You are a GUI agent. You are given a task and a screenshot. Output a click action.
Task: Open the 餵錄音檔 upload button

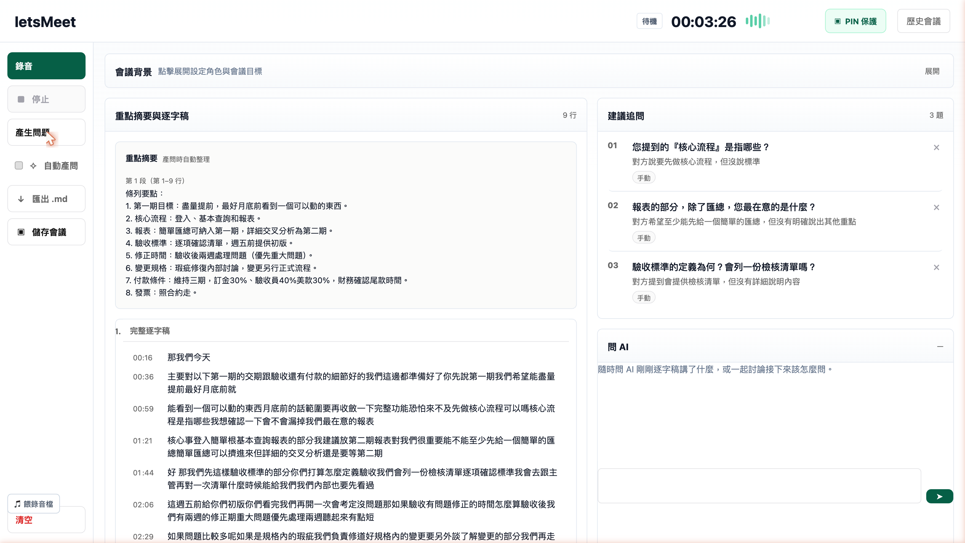pos(34,504)
